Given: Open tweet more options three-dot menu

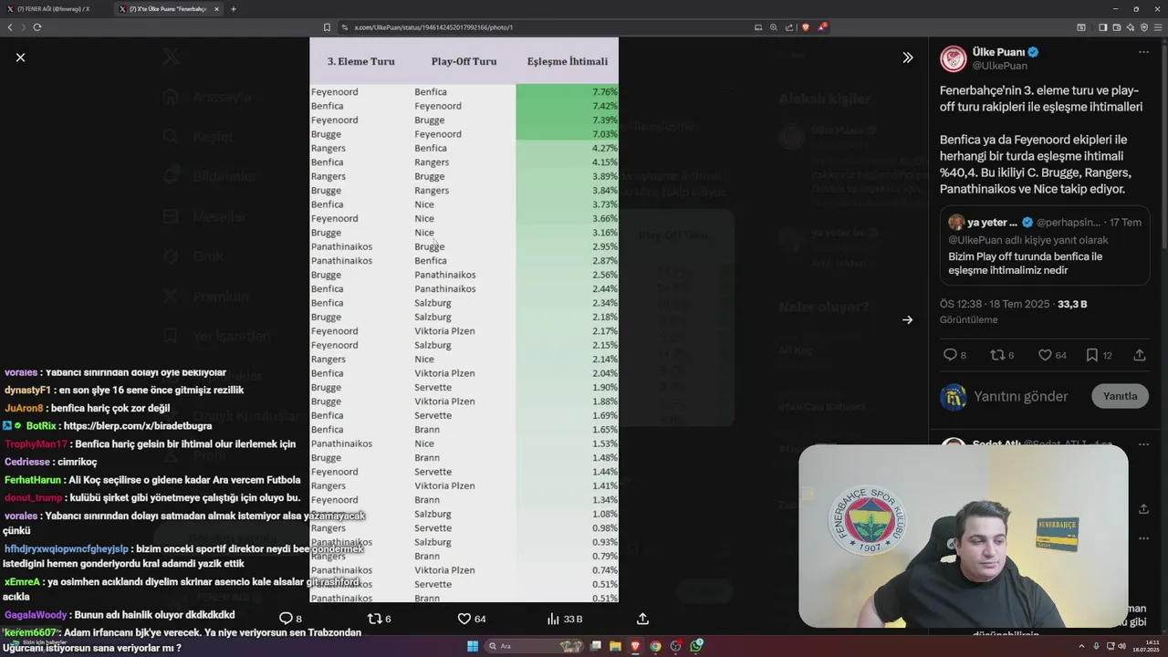Looking at the screenshot, I should (1143, 52).
